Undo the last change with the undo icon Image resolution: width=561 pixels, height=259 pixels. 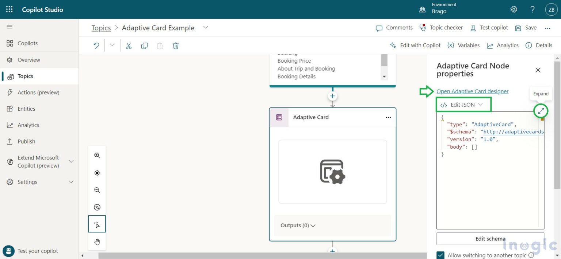click(x=96, y=45)
